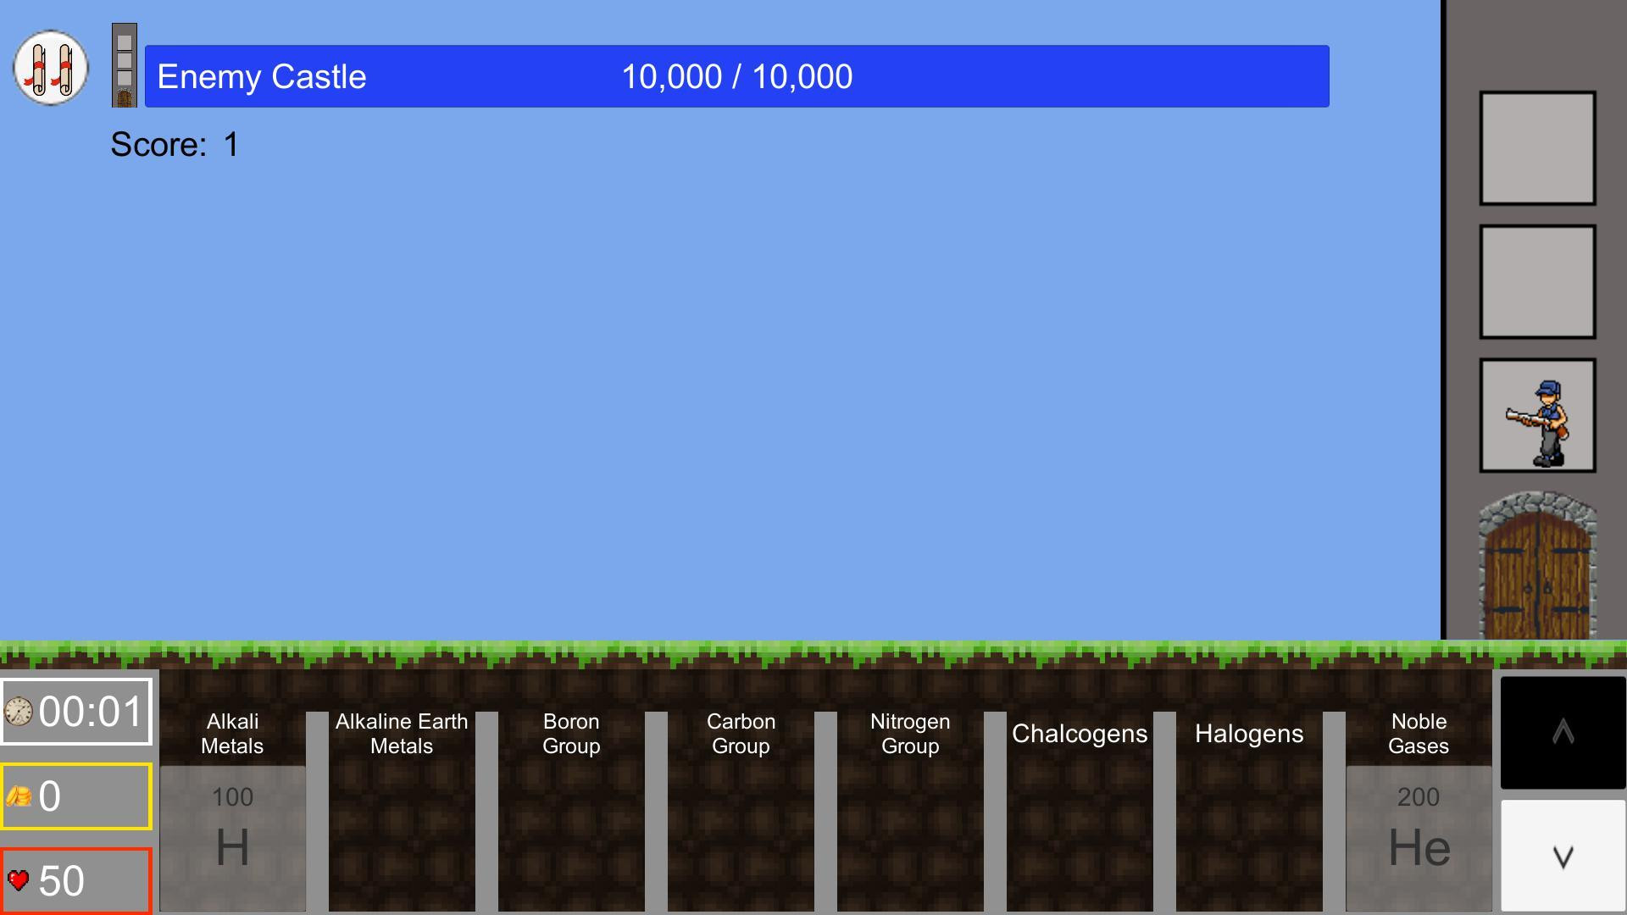Click the Enemy Castle health bar
1627x915 pixels.
[736, 76]
